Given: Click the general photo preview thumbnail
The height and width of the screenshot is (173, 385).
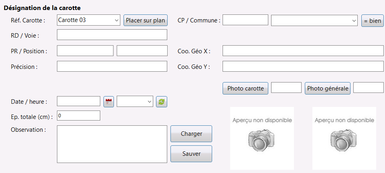Looking at the screenshot, I should [344, 138].
